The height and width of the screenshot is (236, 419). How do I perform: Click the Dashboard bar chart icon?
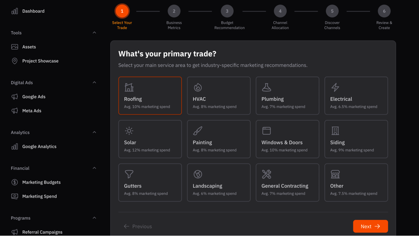click(15, 11)
